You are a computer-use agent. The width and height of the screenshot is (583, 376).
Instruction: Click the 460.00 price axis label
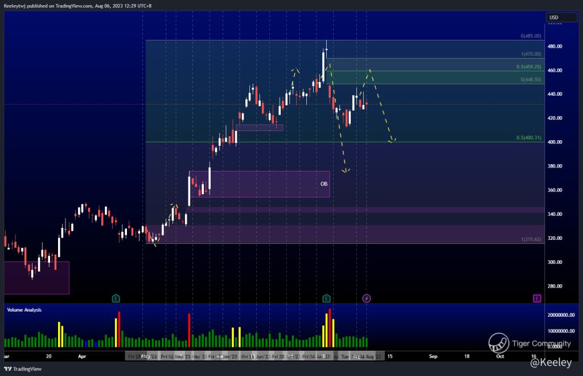[555, 70]
